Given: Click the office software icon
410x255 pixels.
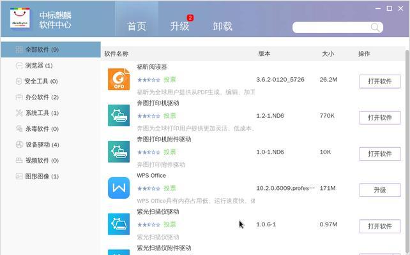Looking at the screenshot, I should 19,98.
